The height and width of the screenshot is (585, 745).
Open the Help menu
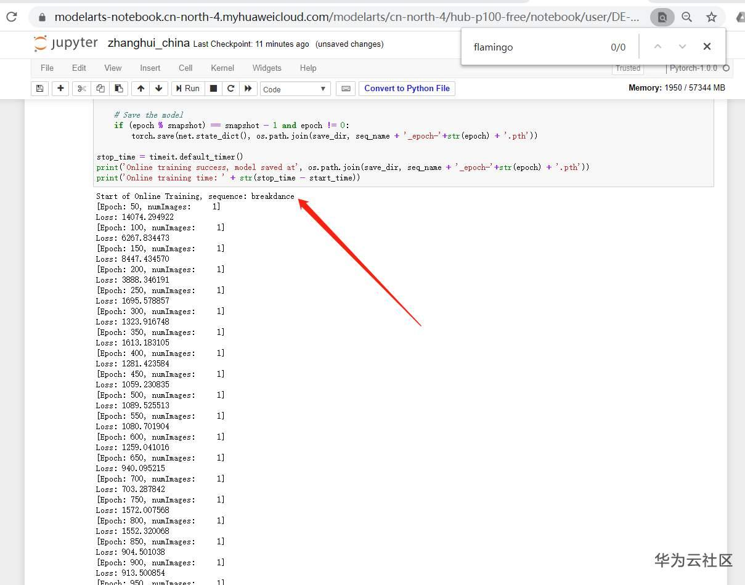pyautogui.click(x=308, y=68)
